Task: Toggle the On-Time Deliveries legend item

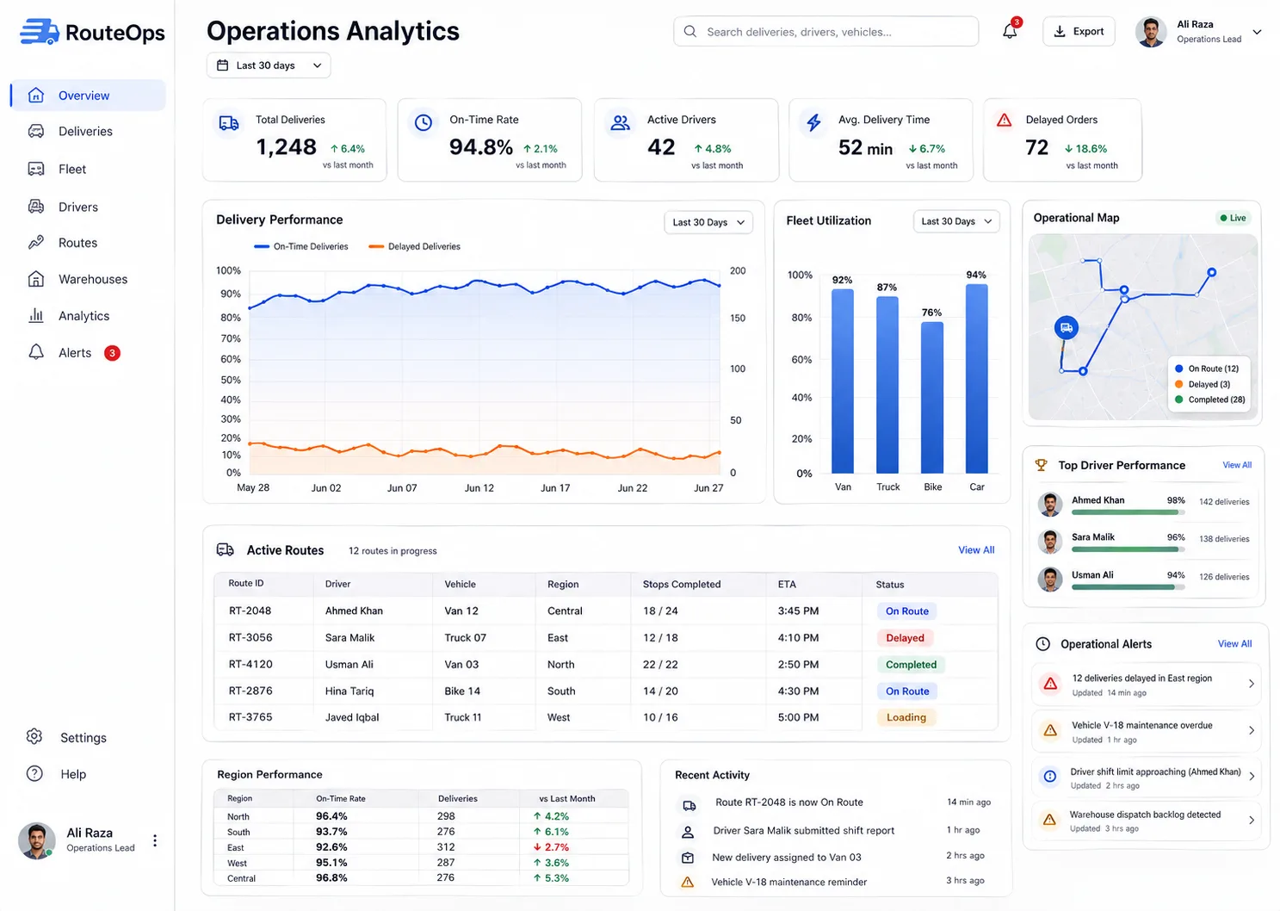Action: 301,247
